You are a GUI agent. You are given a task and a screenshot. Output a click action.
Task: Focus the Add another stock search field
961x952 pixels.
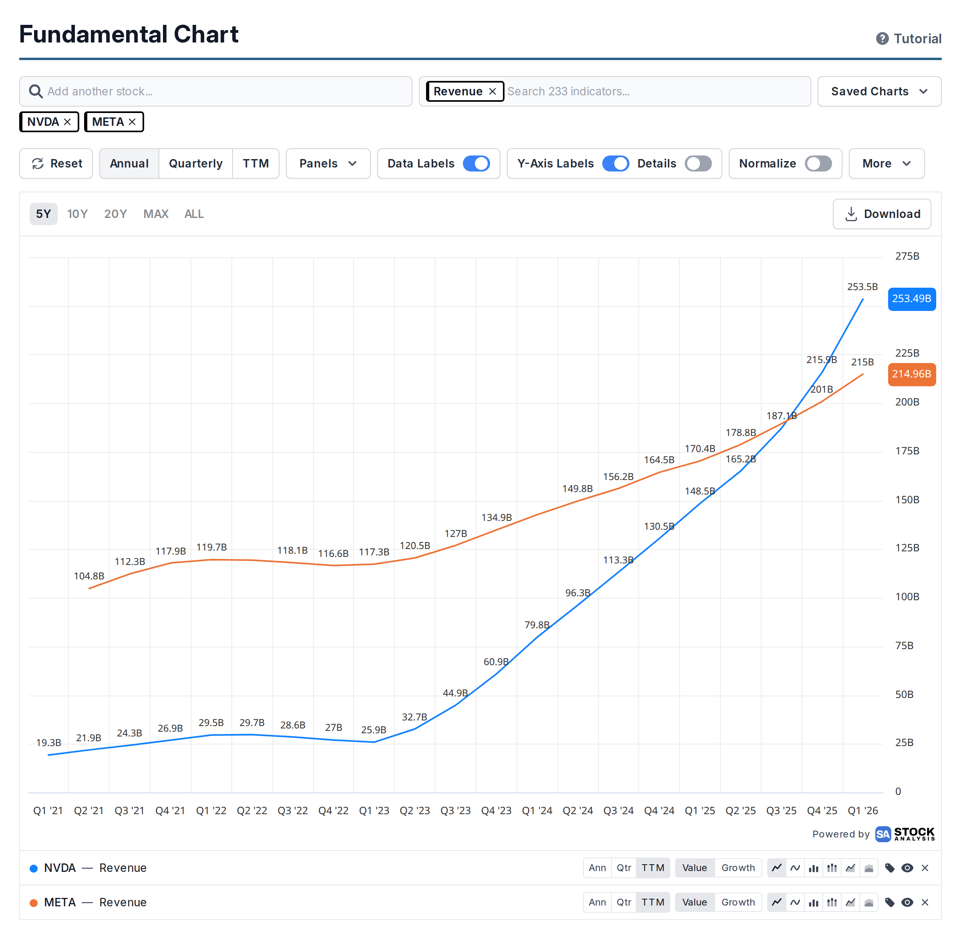[215, 92]
